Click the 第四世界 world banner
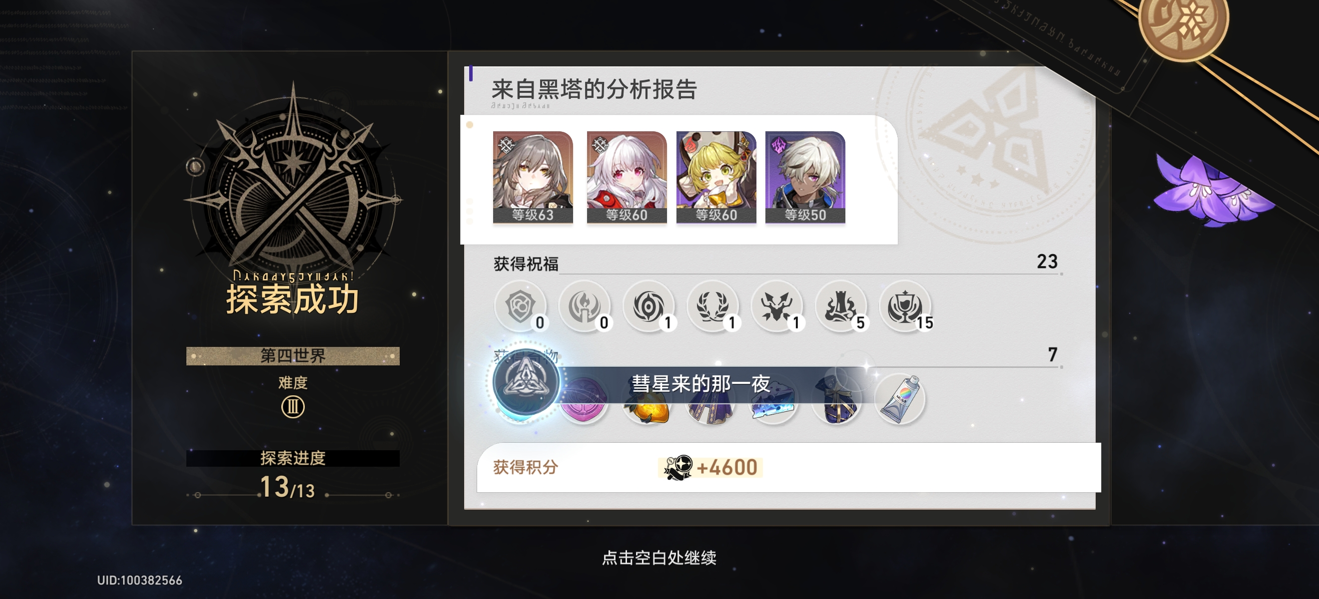This screenshot has height=599, width=1319. click(x=293, y=355)
